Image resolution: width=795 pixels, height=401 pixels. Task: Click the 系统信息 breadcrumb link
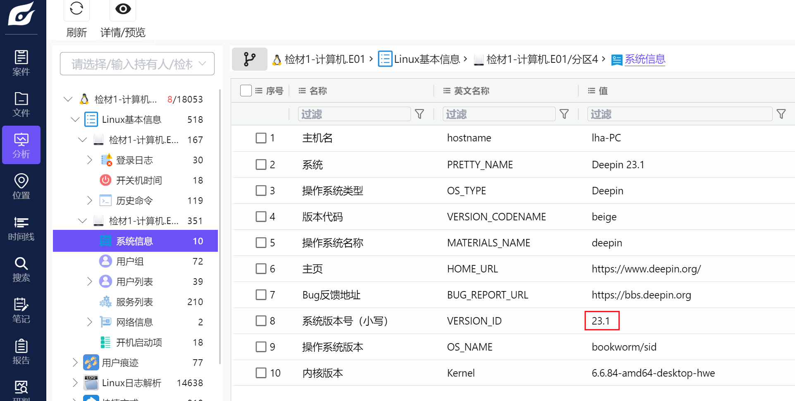click(x=645, y=59)
